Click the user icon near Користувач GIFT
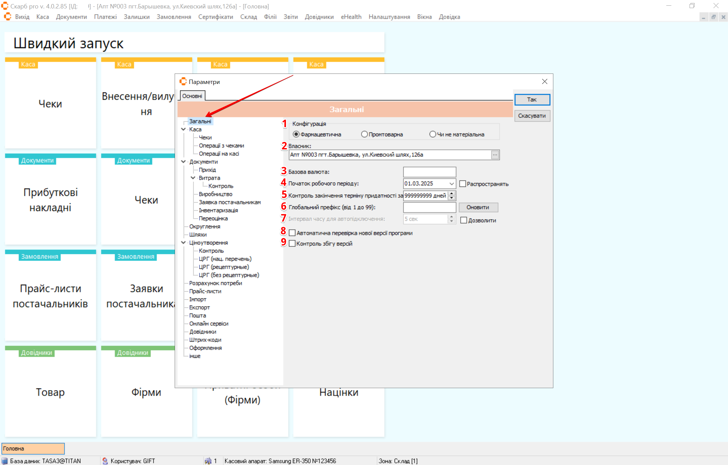 click(x=105, y=461)
